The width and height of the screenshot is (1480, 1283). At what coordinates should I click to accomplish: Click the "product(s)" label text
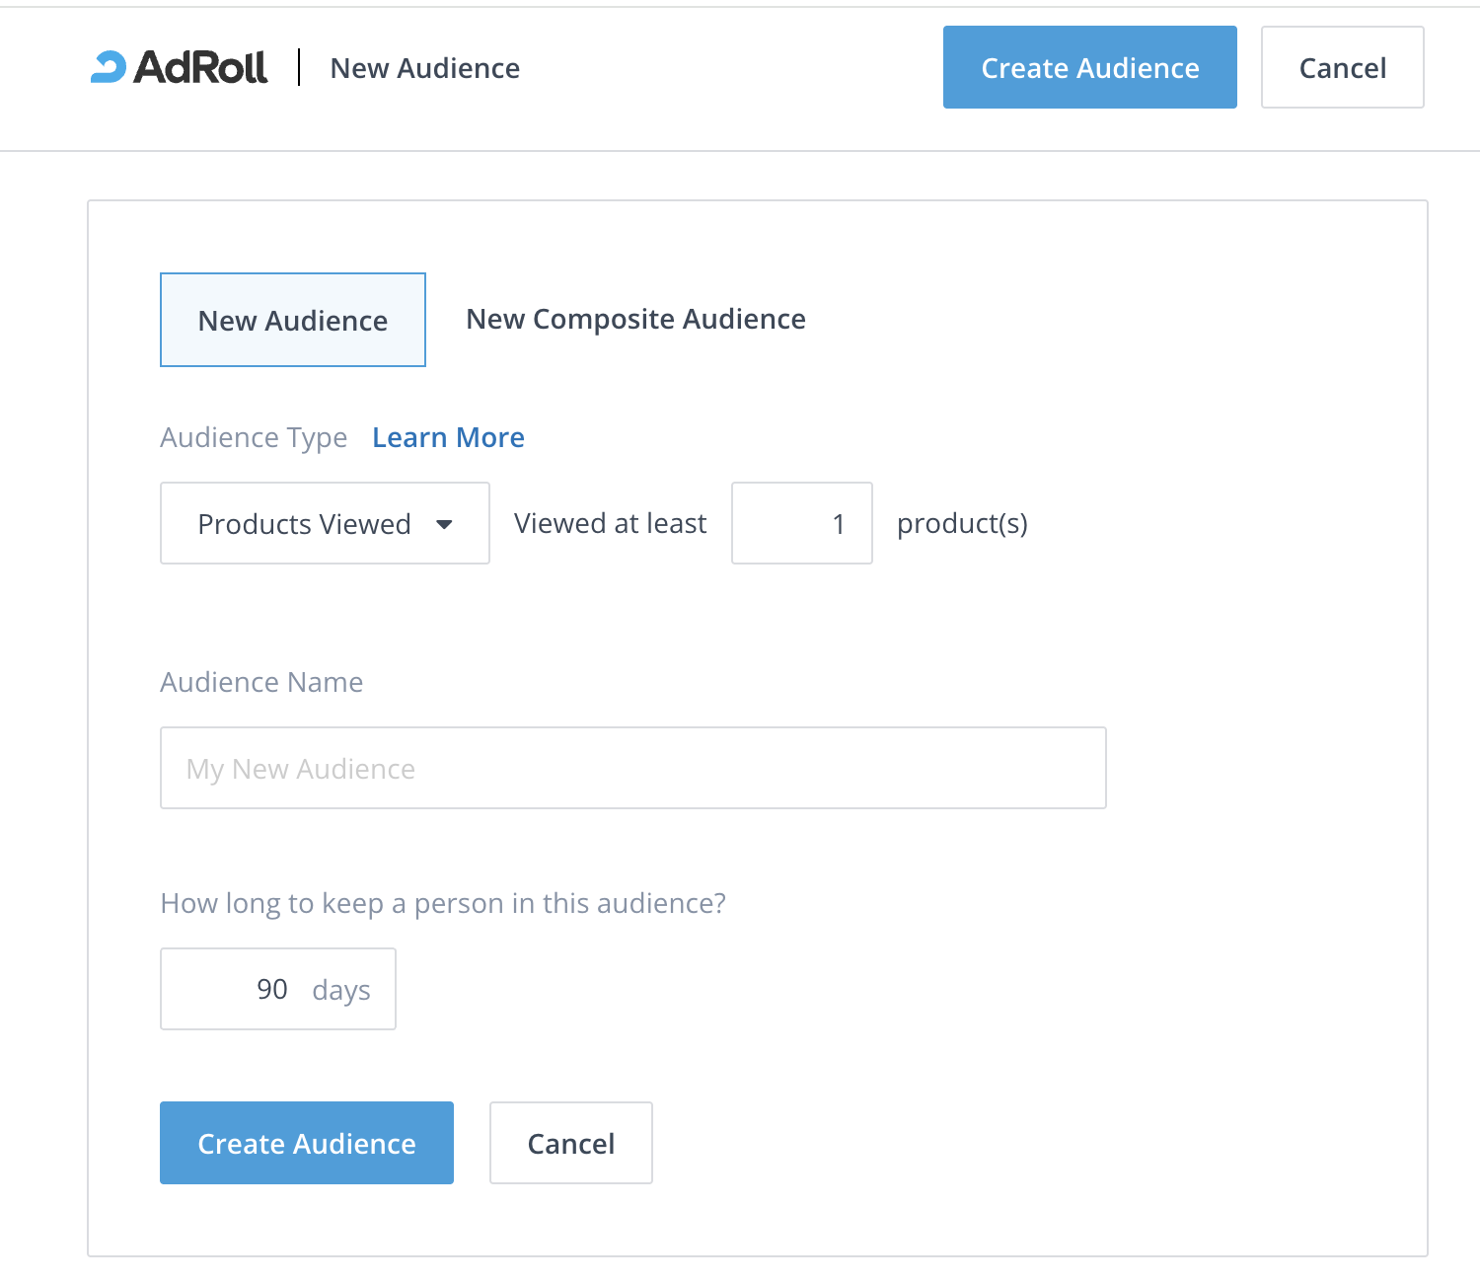[x=962, y=524]
